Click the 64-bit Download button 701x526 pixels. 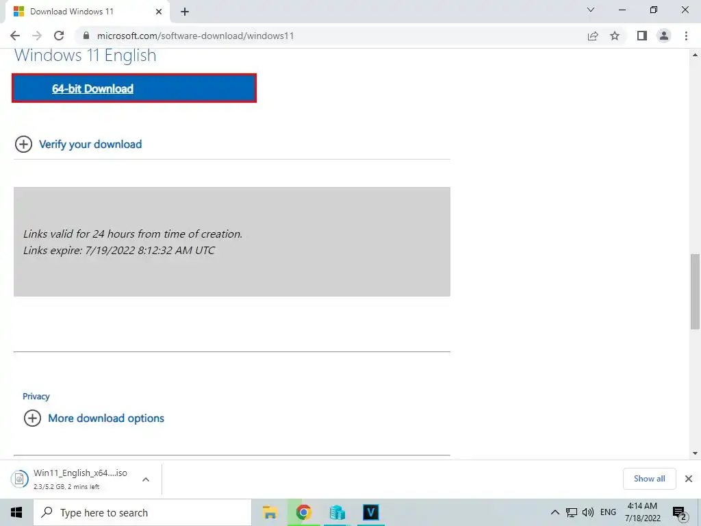[x=134, y=88]
